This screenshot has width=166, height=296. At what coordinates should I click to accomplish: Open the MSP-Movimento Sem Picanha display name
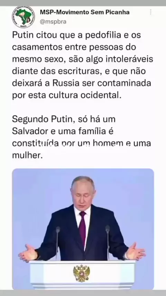pyautogui.click(x=85, y=12)
